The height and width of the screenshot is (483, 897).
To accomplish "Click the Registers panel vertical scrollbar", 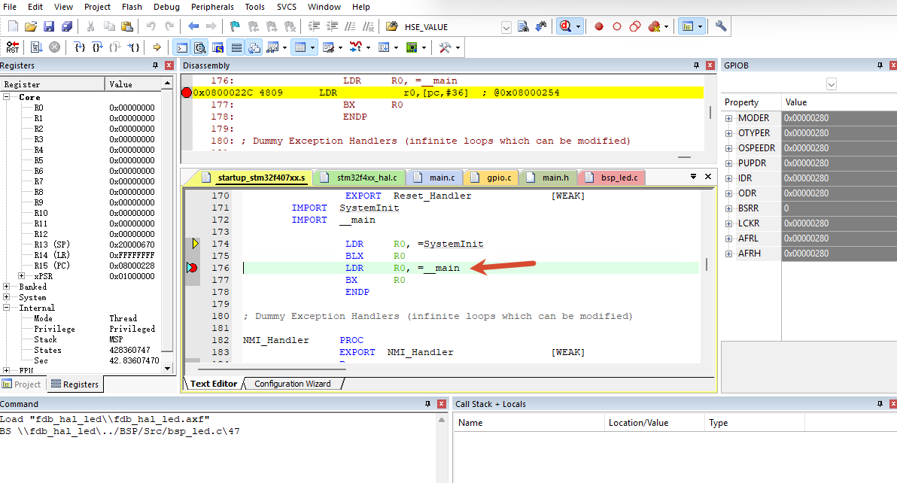I will pos(168,226).
